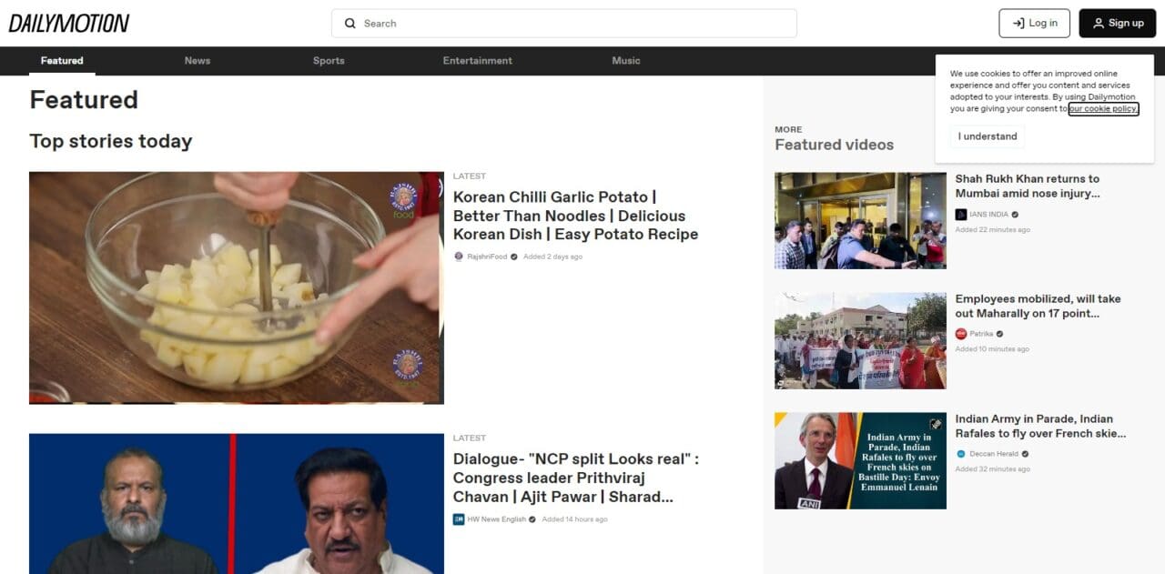1165x574 pixels.
Task: Open the IANS INDIA channel avatar
Action: (961, 215)
